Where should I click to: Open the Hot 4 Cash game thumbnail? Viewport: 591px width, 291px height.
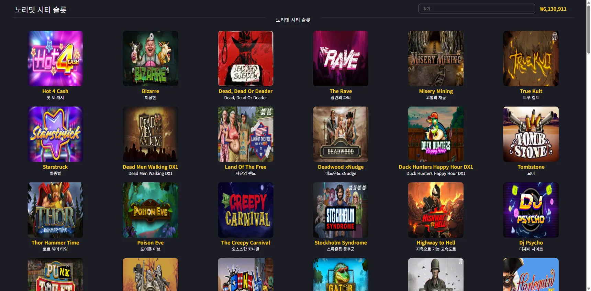pyautogui.click(x=55, y=58)
